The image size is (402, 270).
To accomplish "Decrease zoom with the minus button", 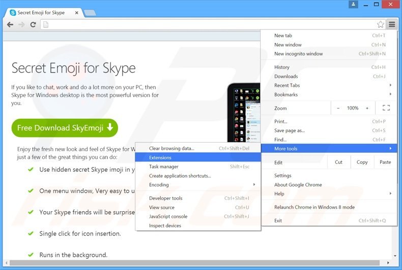I will (338, 108).
